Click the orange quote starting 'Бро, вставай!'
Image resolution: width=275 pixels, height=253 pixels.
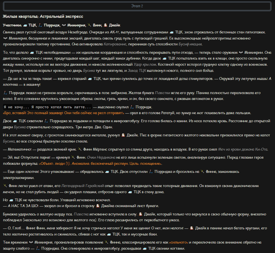(x=63, y=113)
